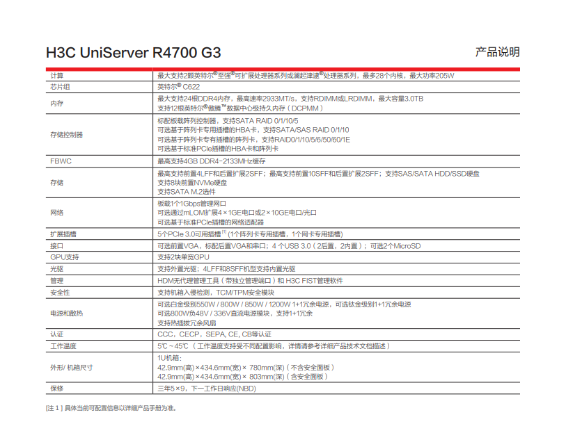Viewport: 566px width, 424px height.
Task: Click the 800W负48V / 336V直流电源 line
Action: click(235, 313)
